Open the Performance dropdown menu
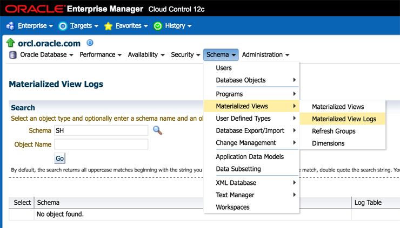 tap(101, 55)
